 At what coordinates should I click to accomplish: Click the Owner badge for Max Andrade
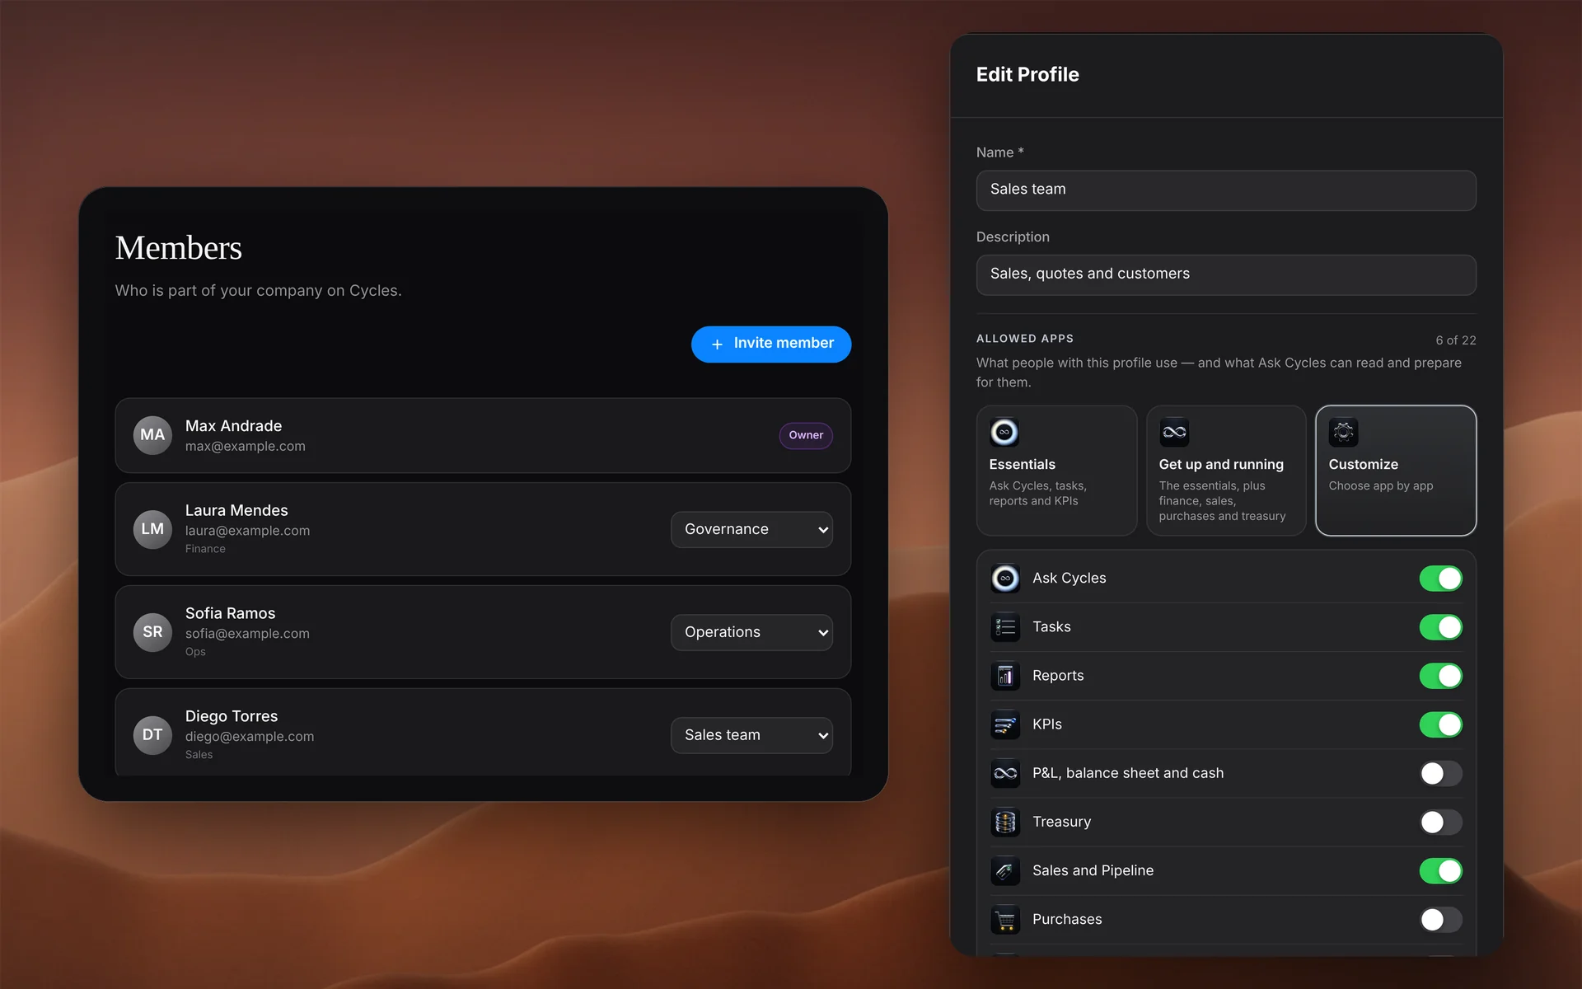[x=806, y=435]
